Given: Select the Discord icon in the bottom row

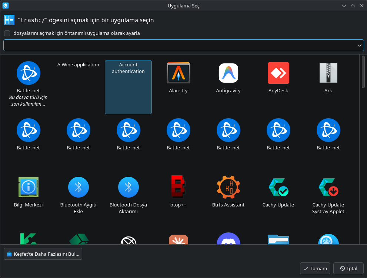Looking at the screenshot, I should [x=228, y=238].
